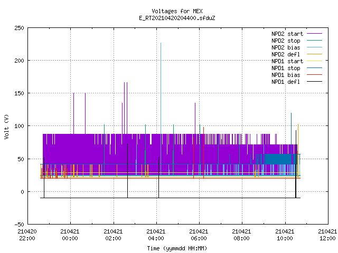Select the NPD2 start legend label
The image size is (338, 253).
pyautogui.click(x=287, y=34)
